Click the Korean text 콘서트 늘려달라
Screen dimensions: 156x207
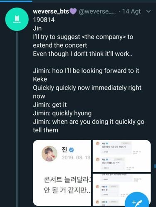click(x=67, y=180)
